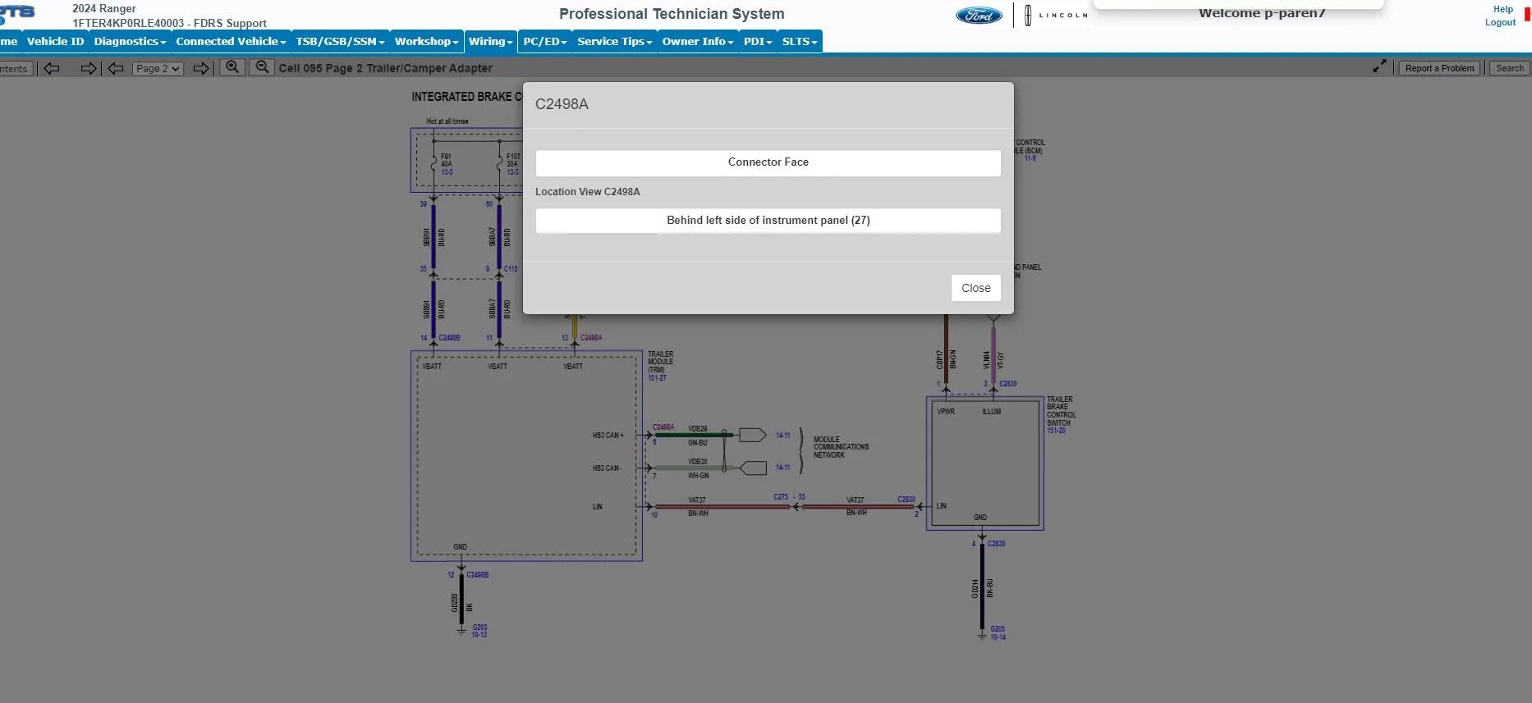Expand the Wiring menu tab

point(491,41)
